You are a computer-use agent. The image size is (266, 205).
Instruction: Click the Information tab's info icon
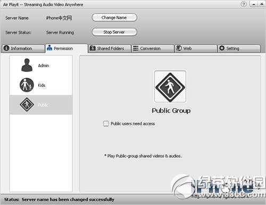click(x=6, y=48)
